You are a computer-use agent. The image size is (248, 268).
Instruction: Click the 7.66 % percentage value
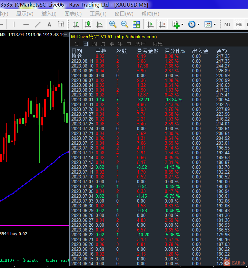171,66
